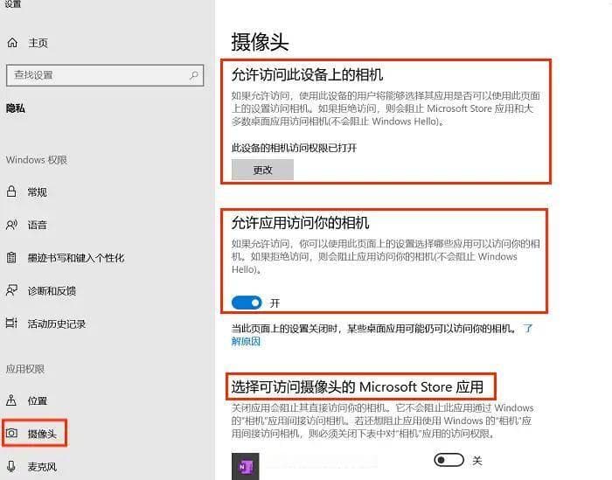This screenshot has width=612, height=480.
Task: Click the Windows 权限 group label
Action: 37,160
